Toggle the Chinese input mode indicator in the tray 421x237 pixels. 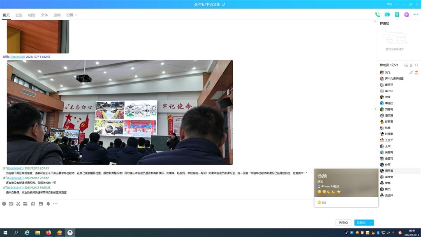point(394,233)
